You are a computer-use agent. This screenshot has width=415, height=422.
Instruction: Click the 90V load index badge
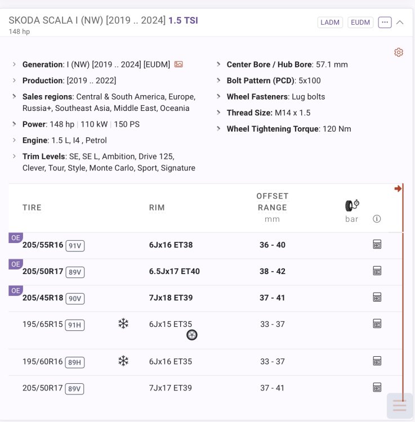pyautogui.click(x=75, y=298)
